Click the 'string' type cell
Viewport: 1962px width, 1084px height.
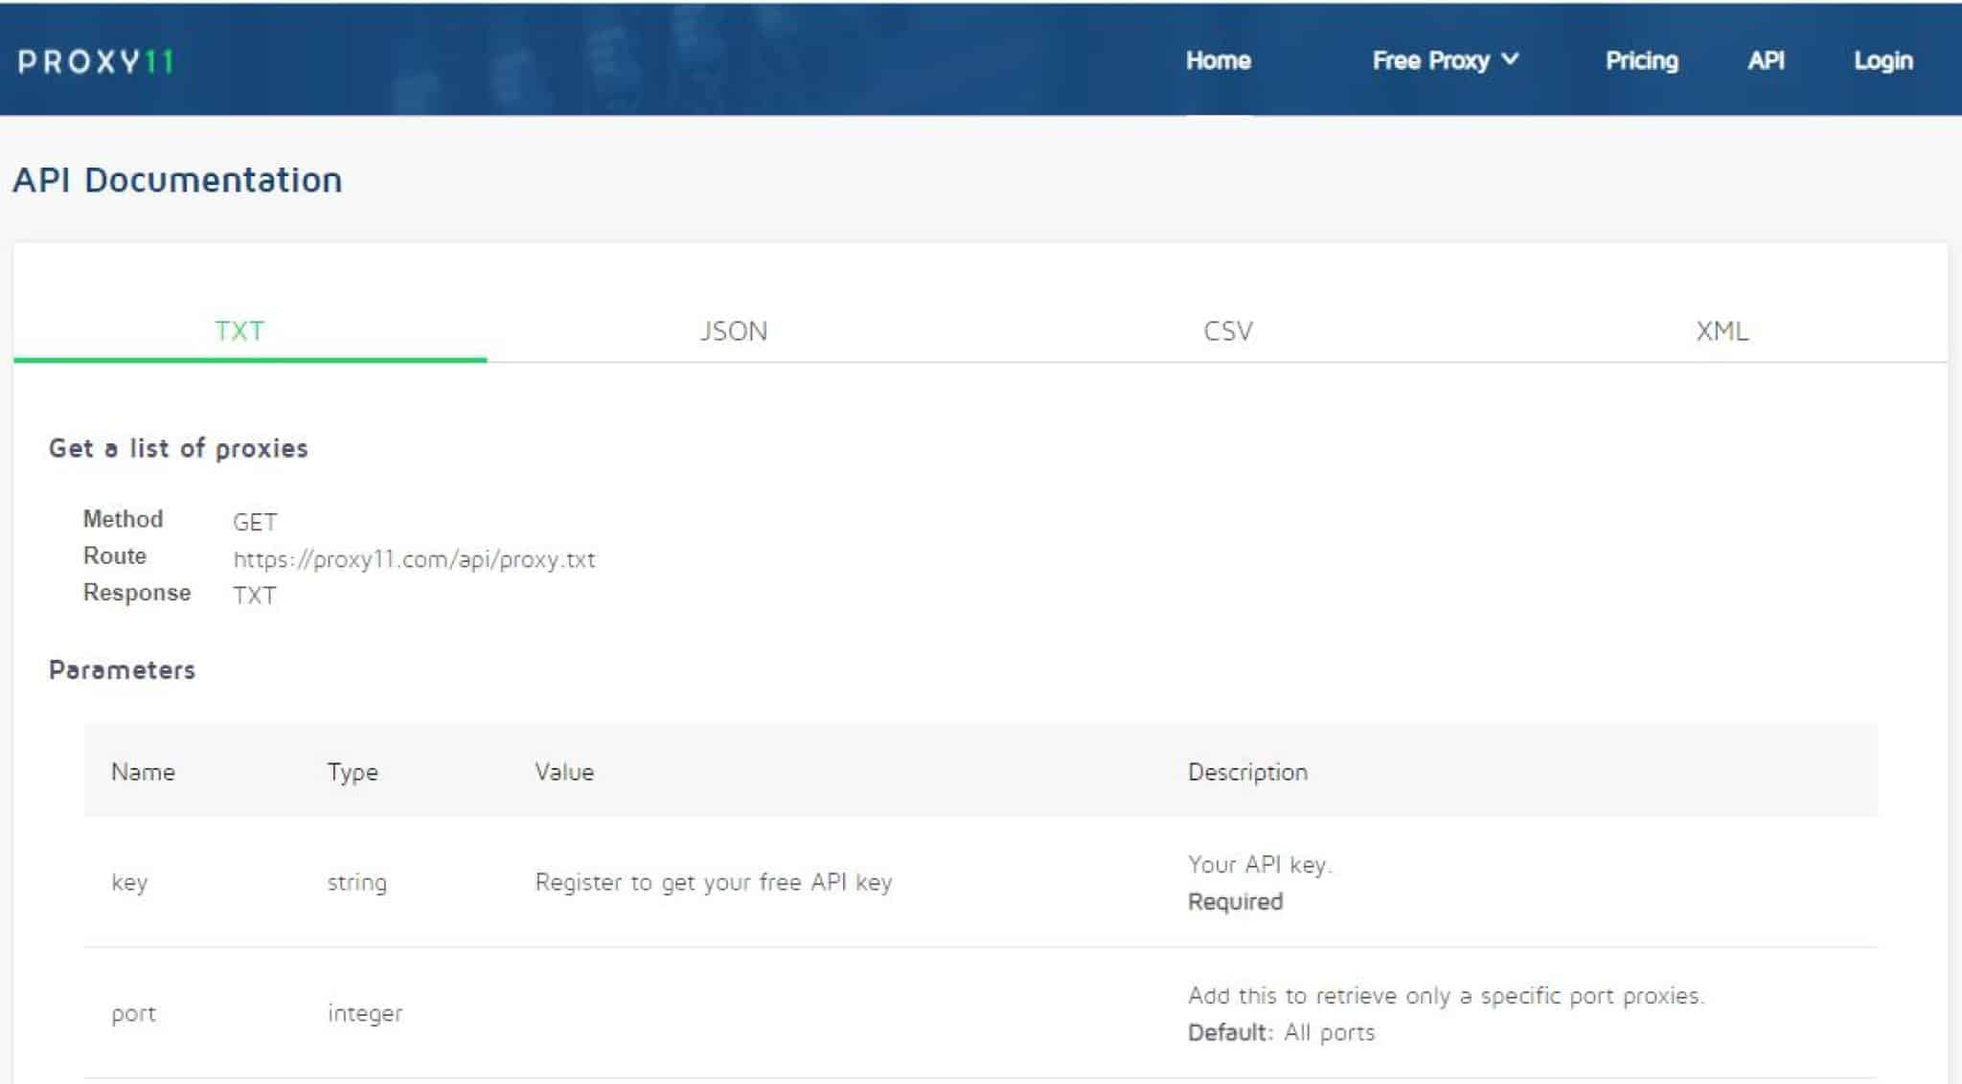[356, 883]
